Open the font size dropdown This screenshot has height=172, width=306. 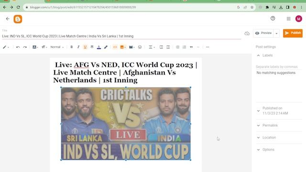click(44, 47)
